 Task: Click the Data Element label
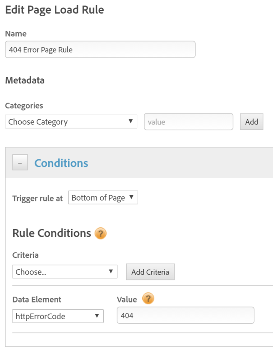tap(37, 300)
